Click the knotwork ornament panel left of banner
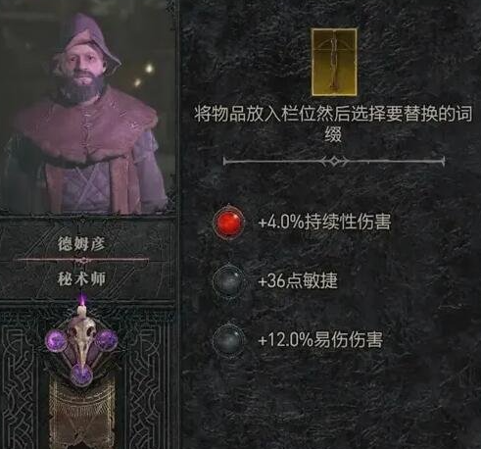The width and height of the screenshot is (481, 449). (21, 385)
